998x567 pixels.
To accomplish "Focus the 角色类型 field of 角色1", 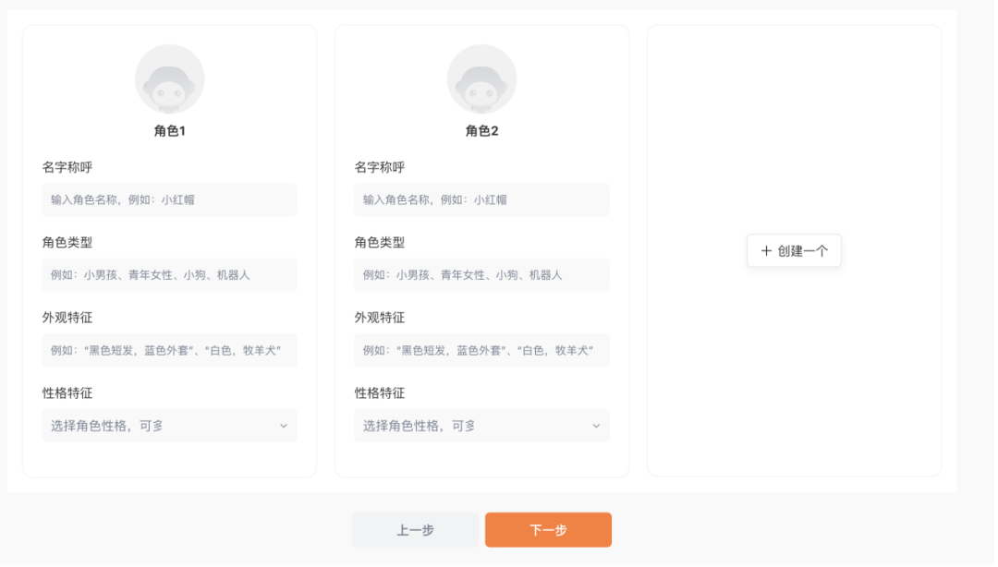I will pyautogui.click(x=170, y=275).
